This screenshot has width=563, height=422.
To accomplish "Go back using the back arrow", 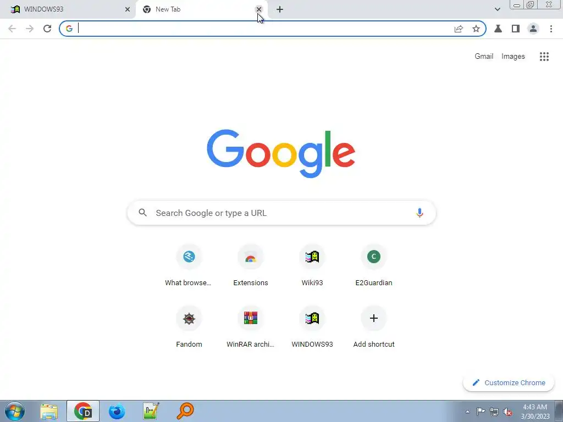I will (x=12, y=29).
